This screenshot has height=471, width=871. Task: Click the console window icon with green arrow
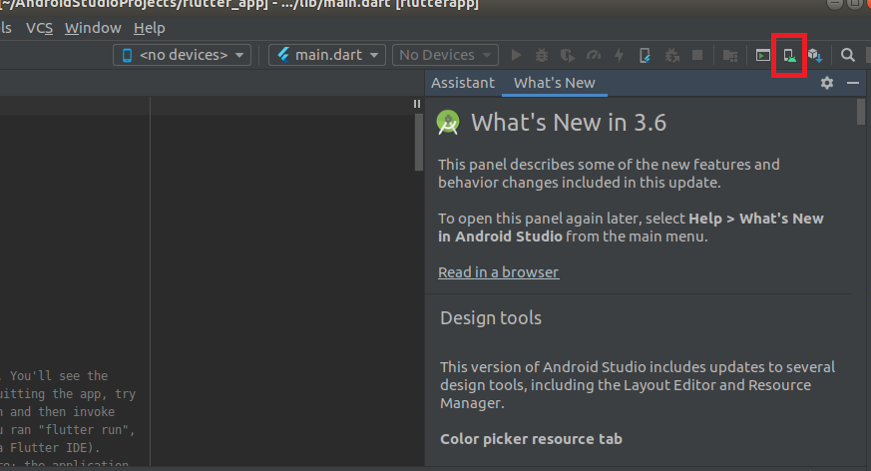[762, 55]
